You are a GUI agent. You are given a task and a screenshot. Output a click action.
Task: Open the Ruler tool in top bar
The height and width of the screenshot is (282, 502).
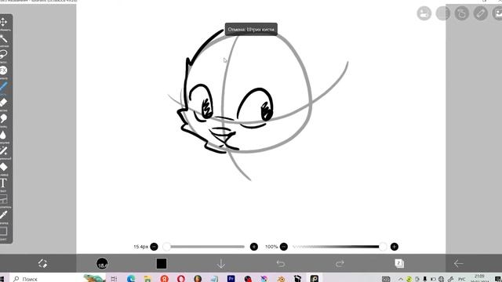point(481,13)
